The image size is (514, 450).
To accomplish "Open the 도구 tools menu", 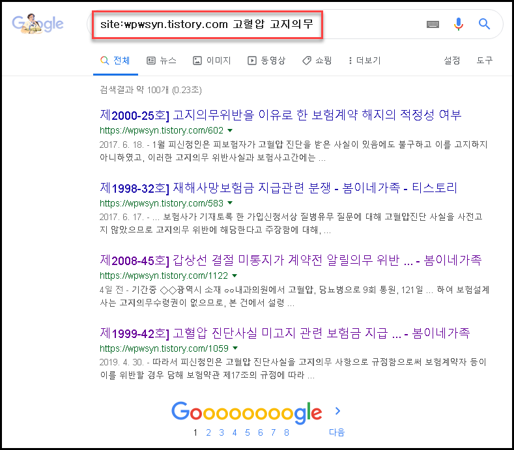I will click(485, 61).
